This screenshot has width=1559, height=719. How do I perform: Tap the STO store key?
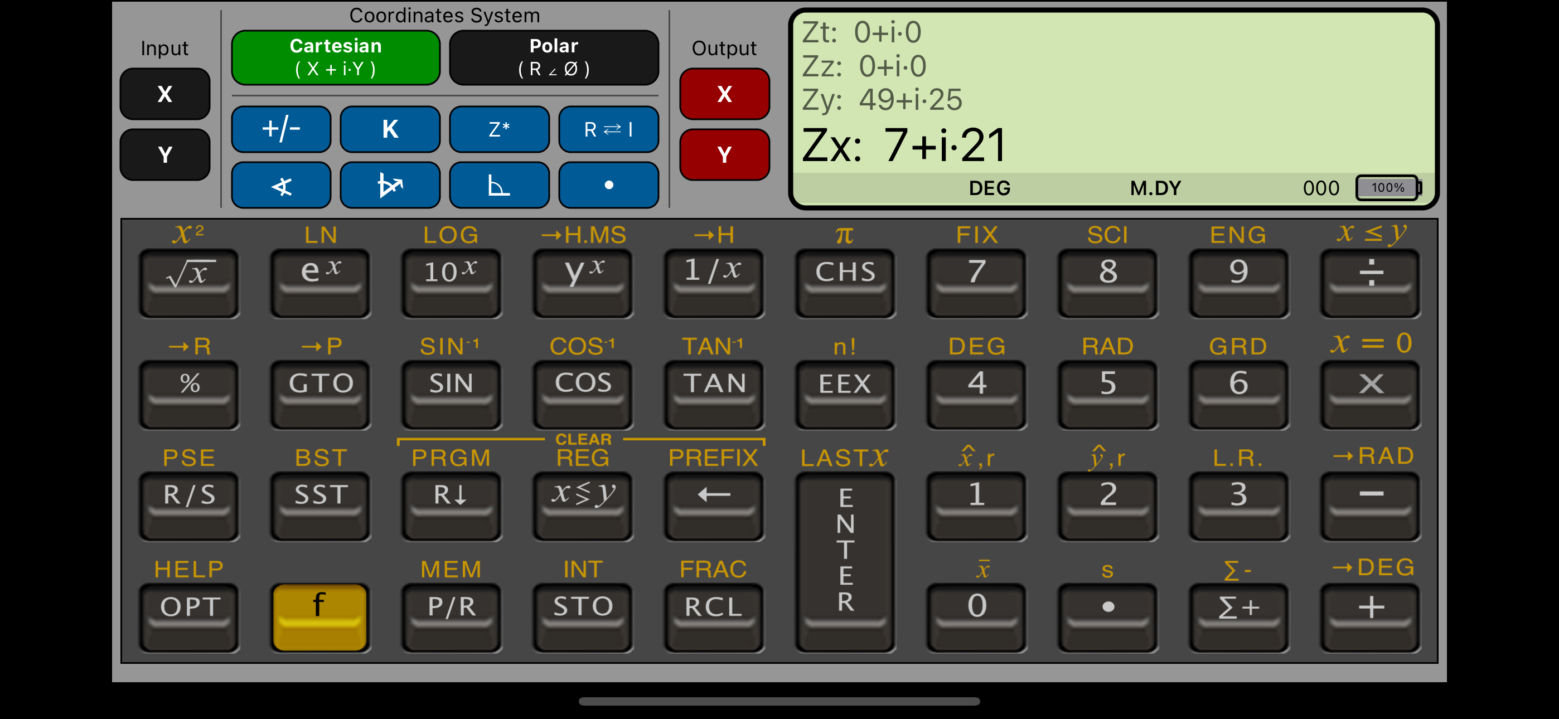click(583, 618)
